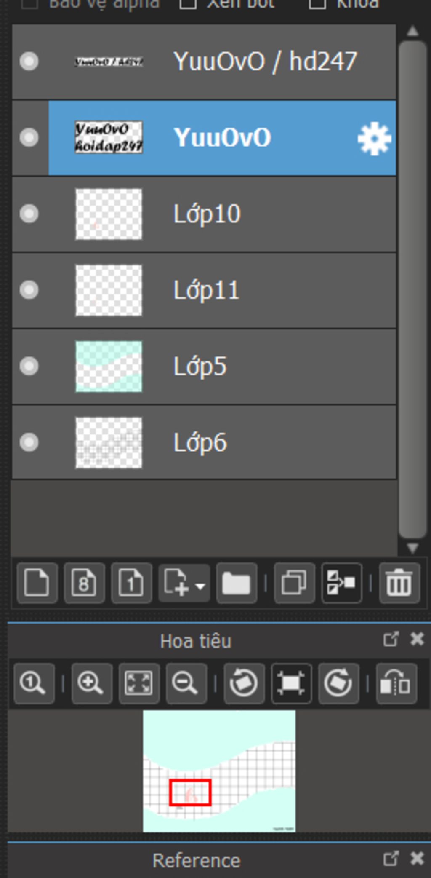This screenshot has height=878, width=431.
Task: Open YuuOvO layer settings gear
Action: (374, 139)
